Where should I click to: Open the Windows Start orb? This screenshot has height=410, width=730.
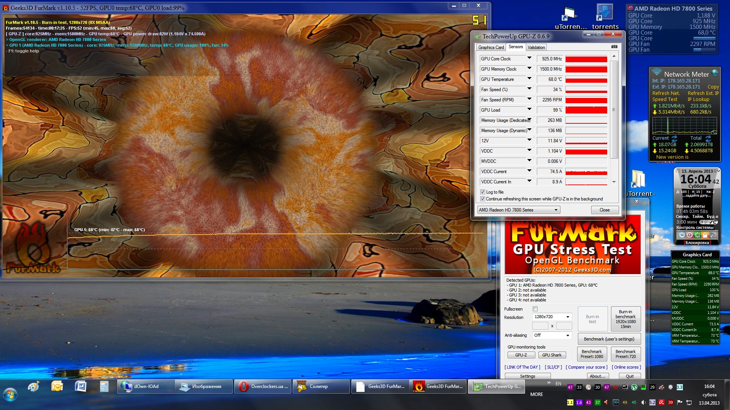10,394
